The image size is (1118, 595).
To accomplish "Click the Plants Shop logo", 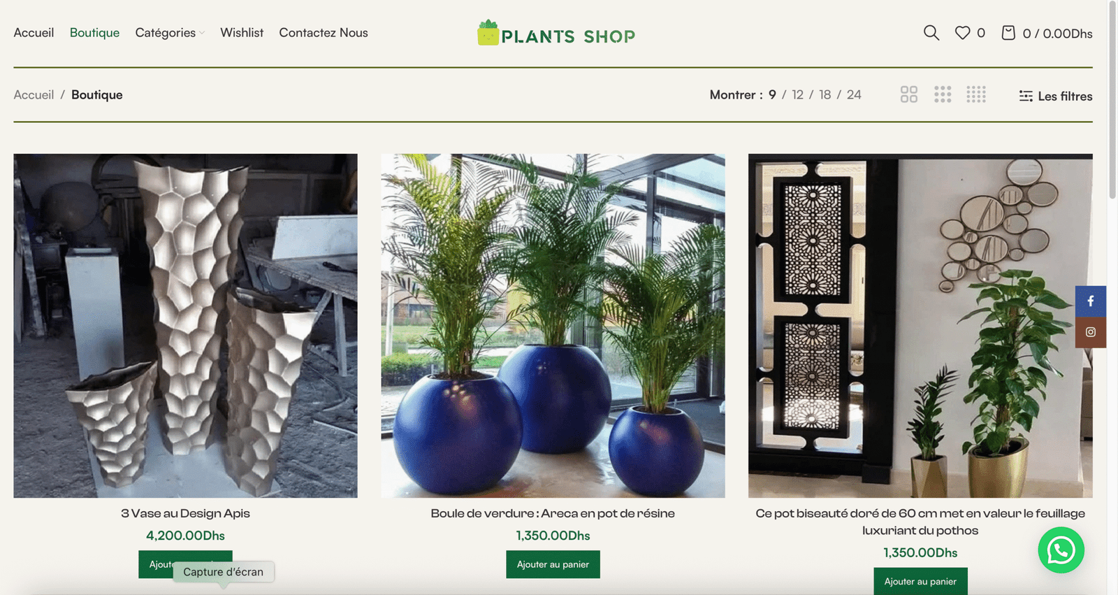I will pyautogui.click(x=556, y=34).
